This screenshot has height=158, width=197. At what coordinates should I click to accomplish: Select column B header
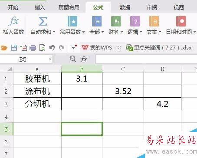pos(82,69)
